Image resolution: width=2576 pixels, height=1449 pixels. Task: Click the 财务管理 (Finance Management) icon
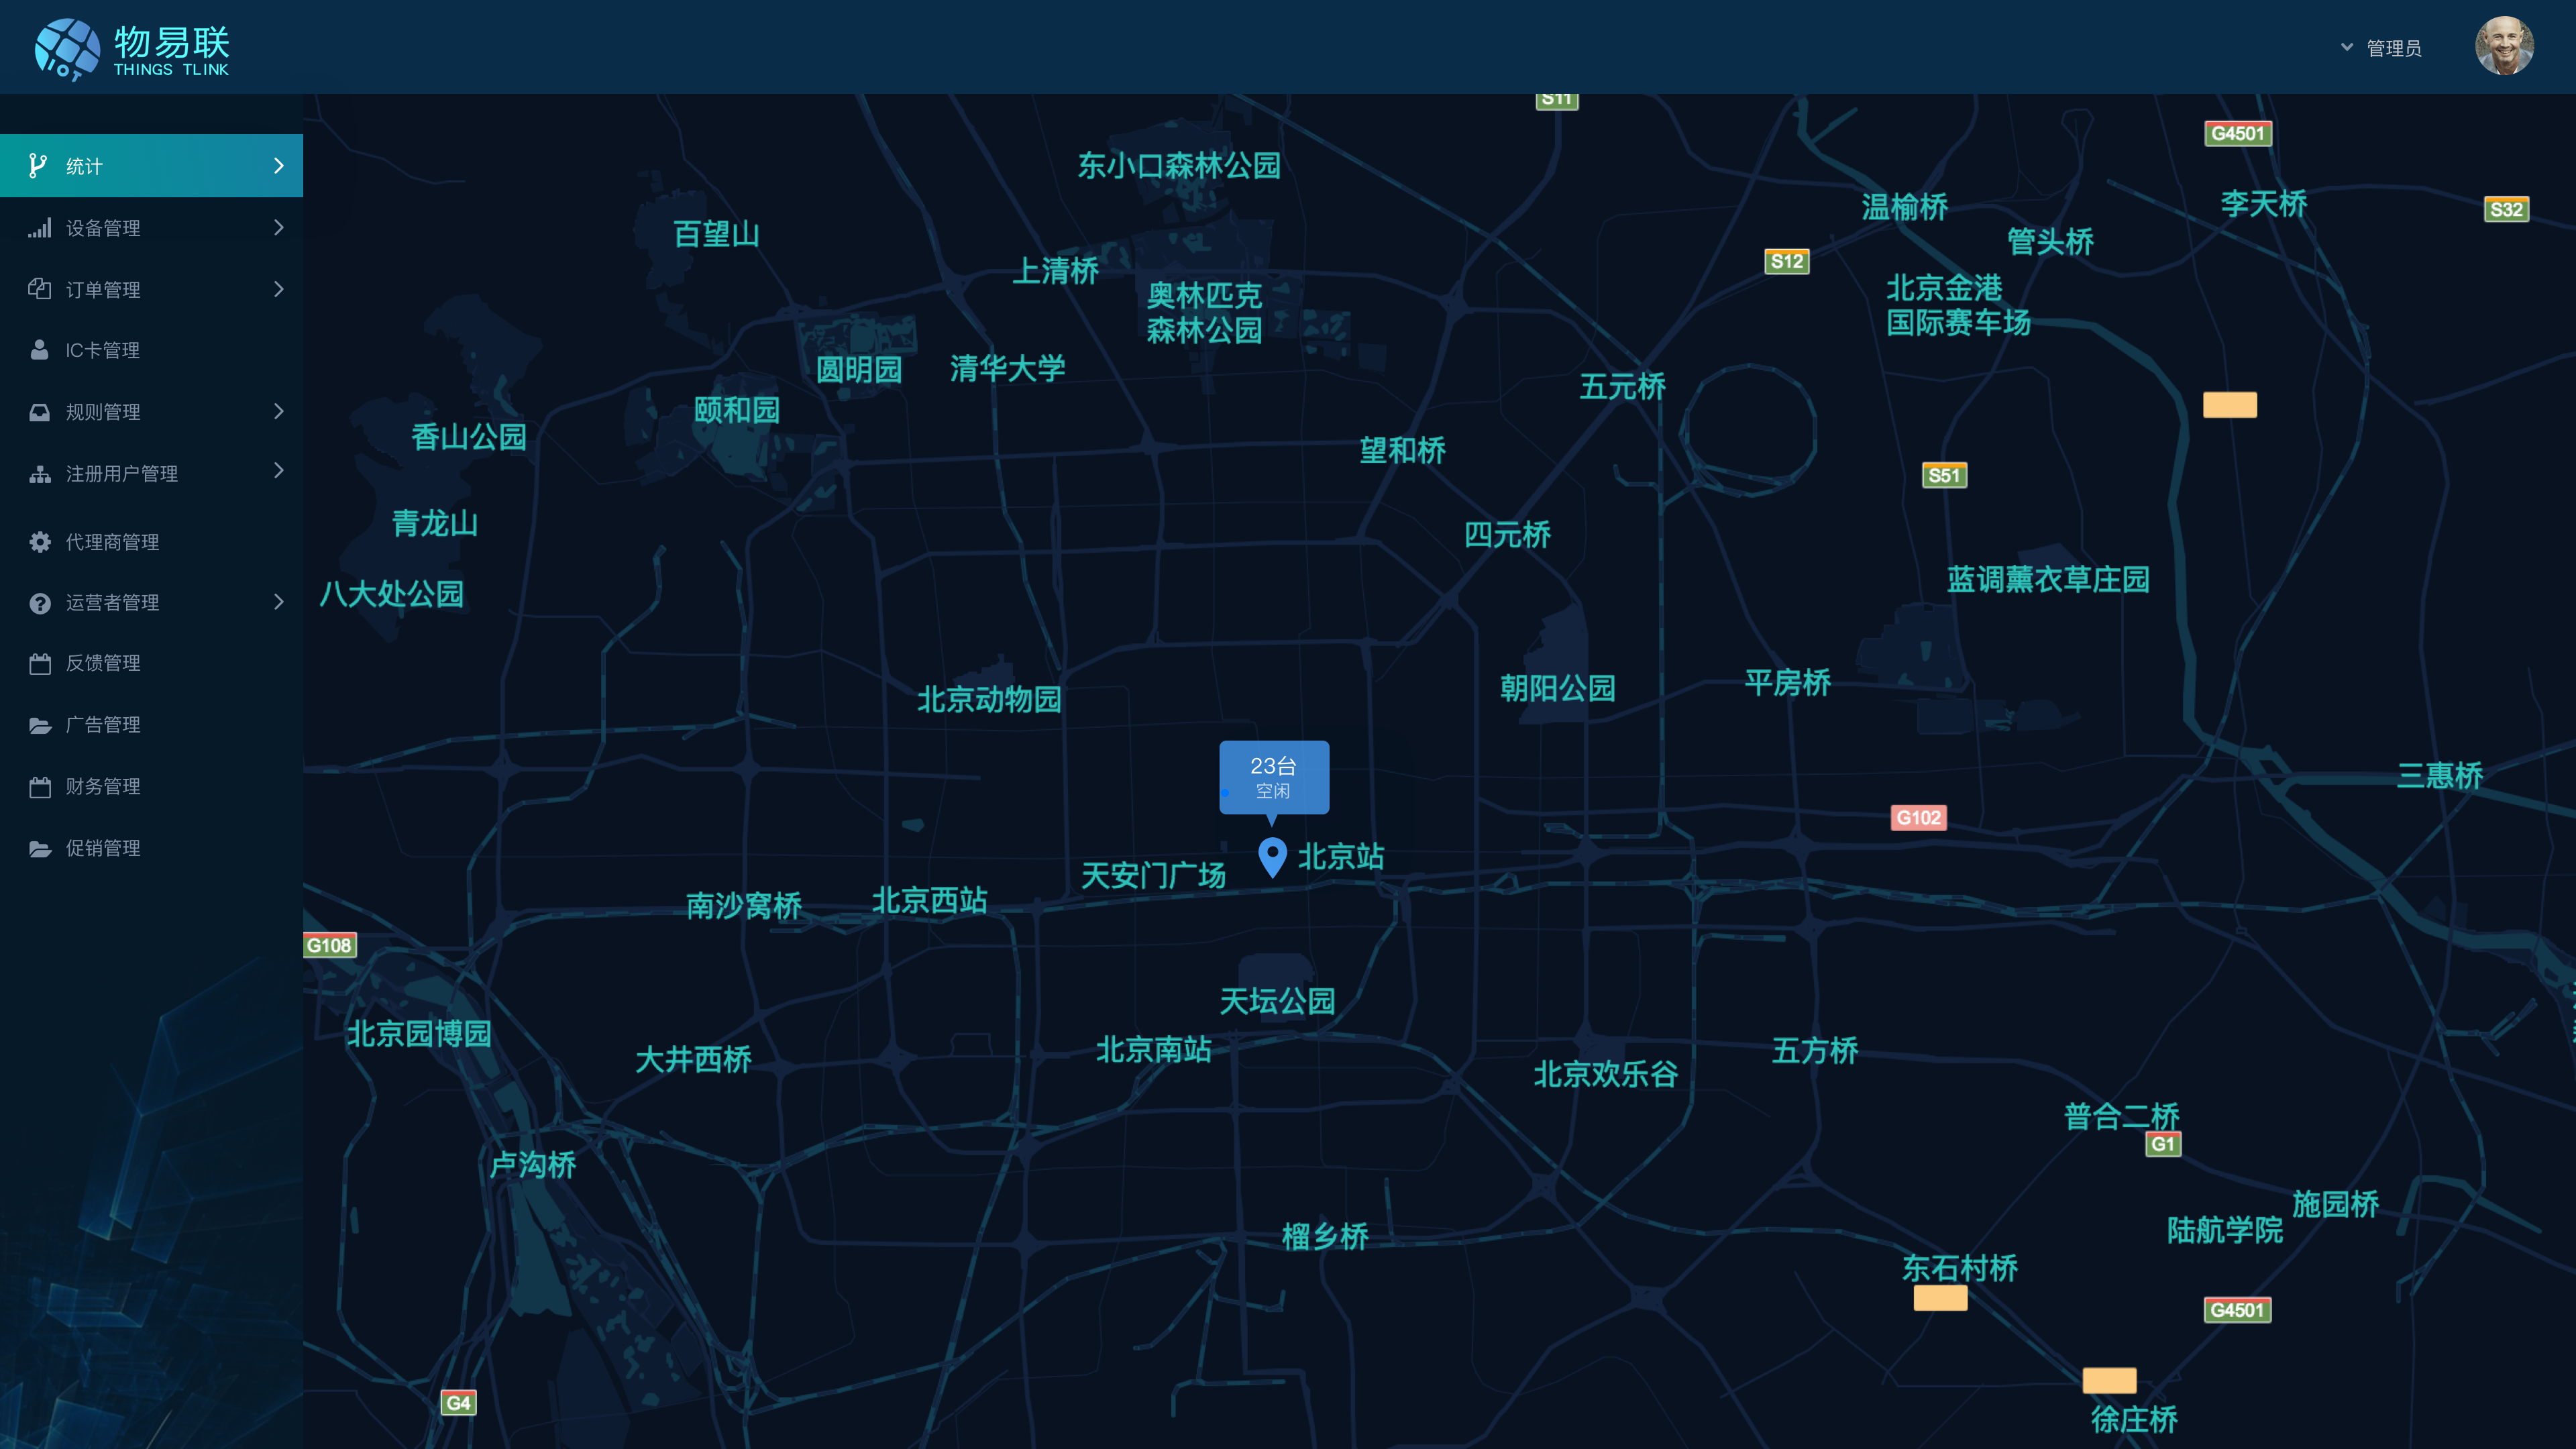[39, 786]
